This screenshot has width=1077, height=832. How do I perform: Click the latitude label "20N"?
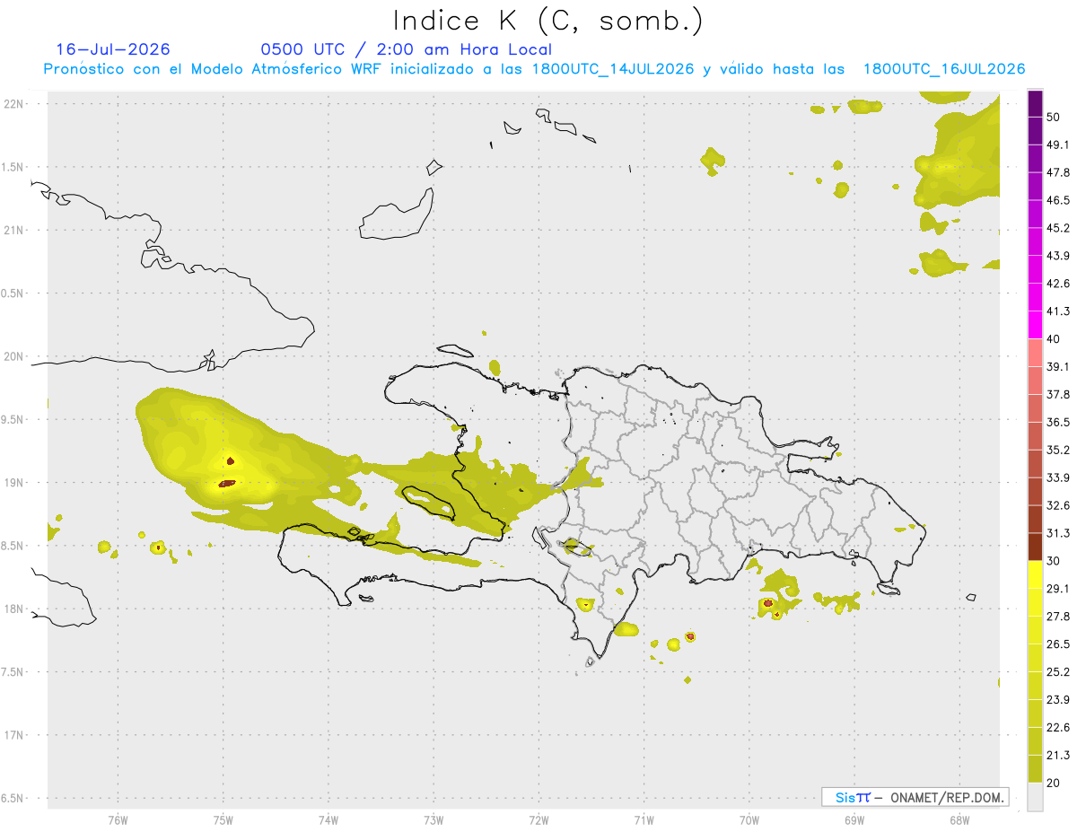pyautogui.click(x=13, y=356)
